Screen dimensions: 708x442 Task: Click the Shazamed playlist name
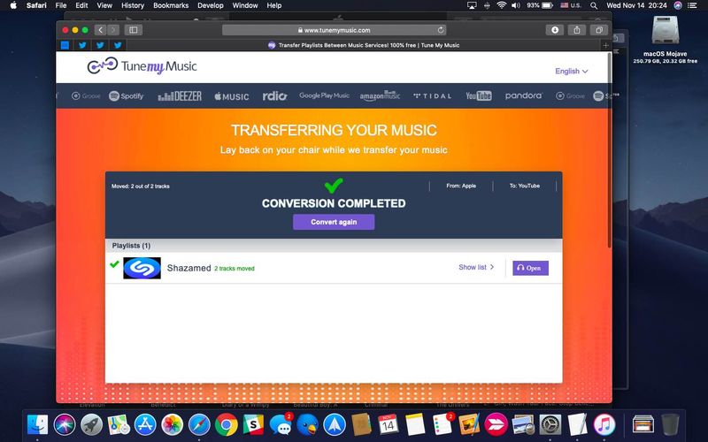(x=189, y=268)
